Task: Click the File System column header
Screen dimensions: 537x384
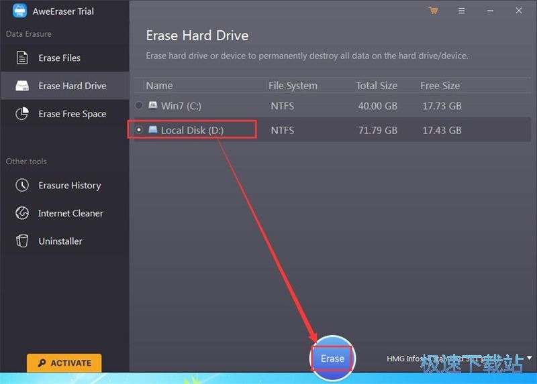Action: 293,86
